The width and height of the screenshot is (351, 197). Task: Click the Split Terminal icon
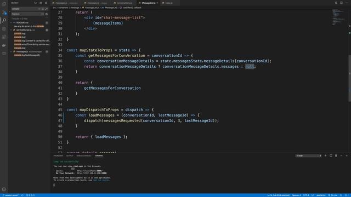click(x=331, y=155)
